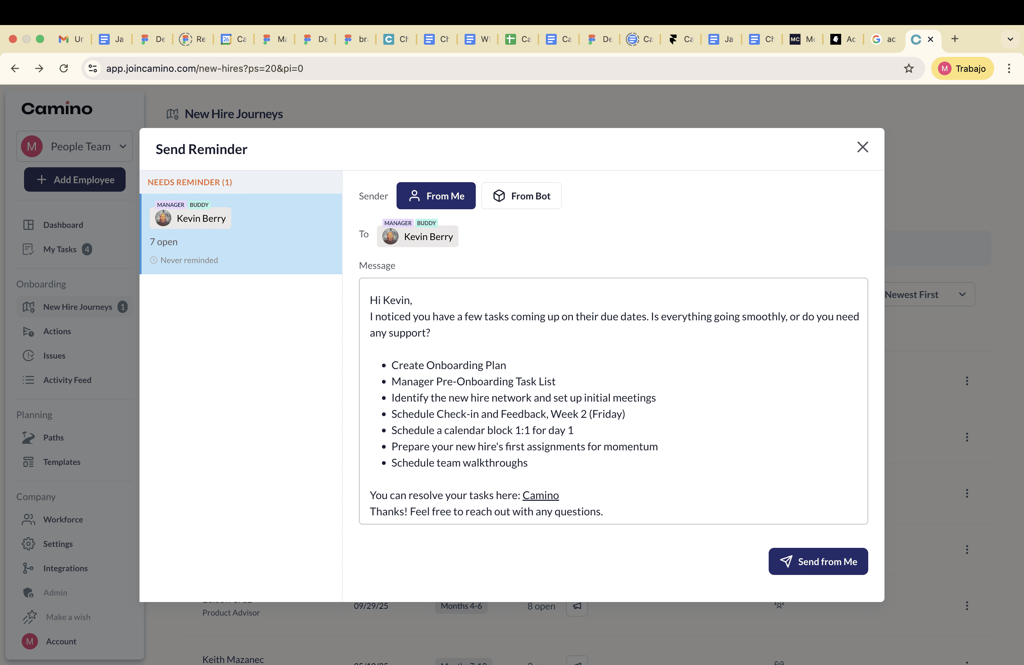The height and width of the screenshot is (665, 1024).
Task: Click the browser Back arrow
Action: pos(15,68)
